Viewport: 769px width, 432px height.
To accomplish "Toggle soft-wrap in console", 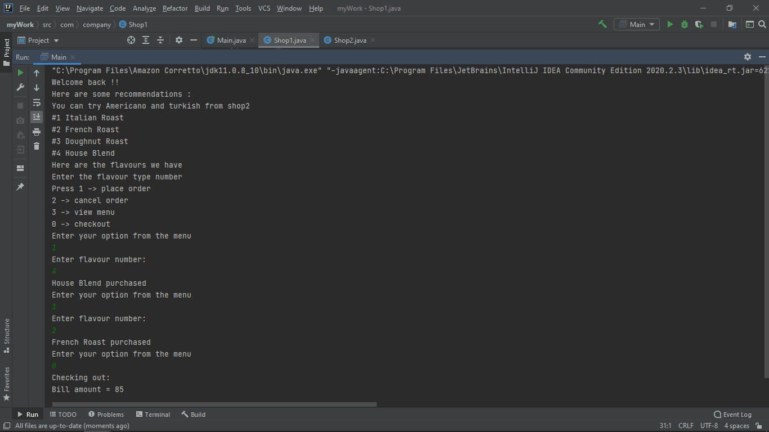I will (37, 102).
